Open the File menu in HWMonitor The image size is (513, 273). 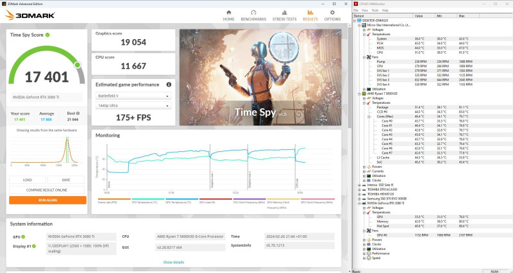pos(356,10)
